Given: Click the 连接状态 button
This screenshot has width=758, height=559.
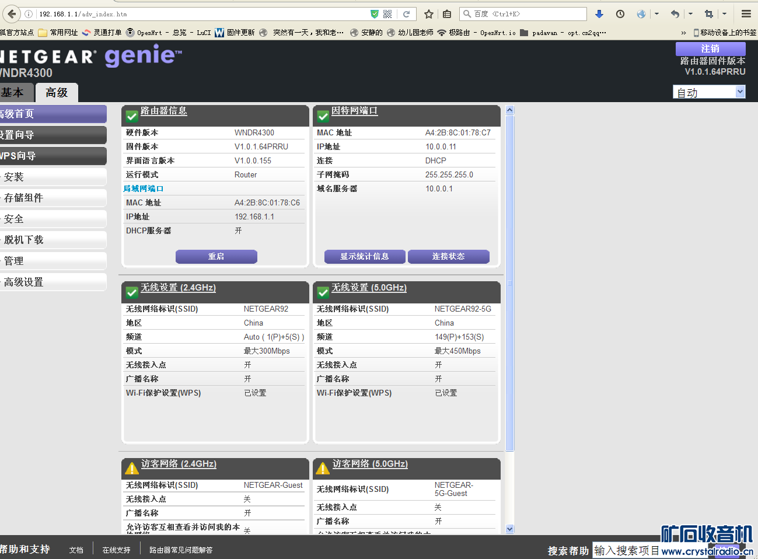Looking at the screenshot, I should coord(449,256).
